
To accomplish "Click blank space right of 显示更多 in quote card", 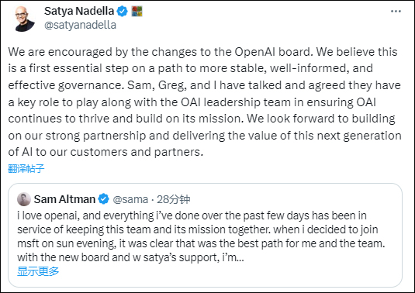I will pyautogui.click(x=227, y=271).
